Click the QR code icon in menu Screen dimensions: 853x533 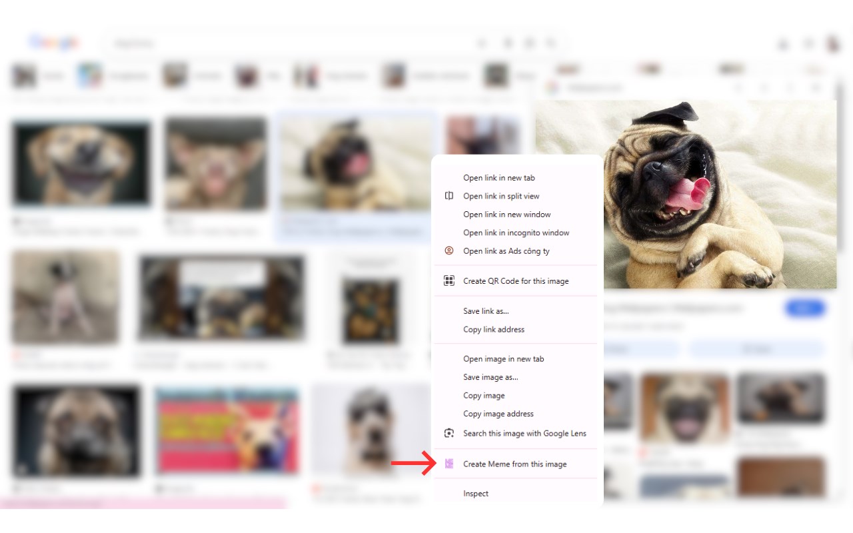point(449,281)
